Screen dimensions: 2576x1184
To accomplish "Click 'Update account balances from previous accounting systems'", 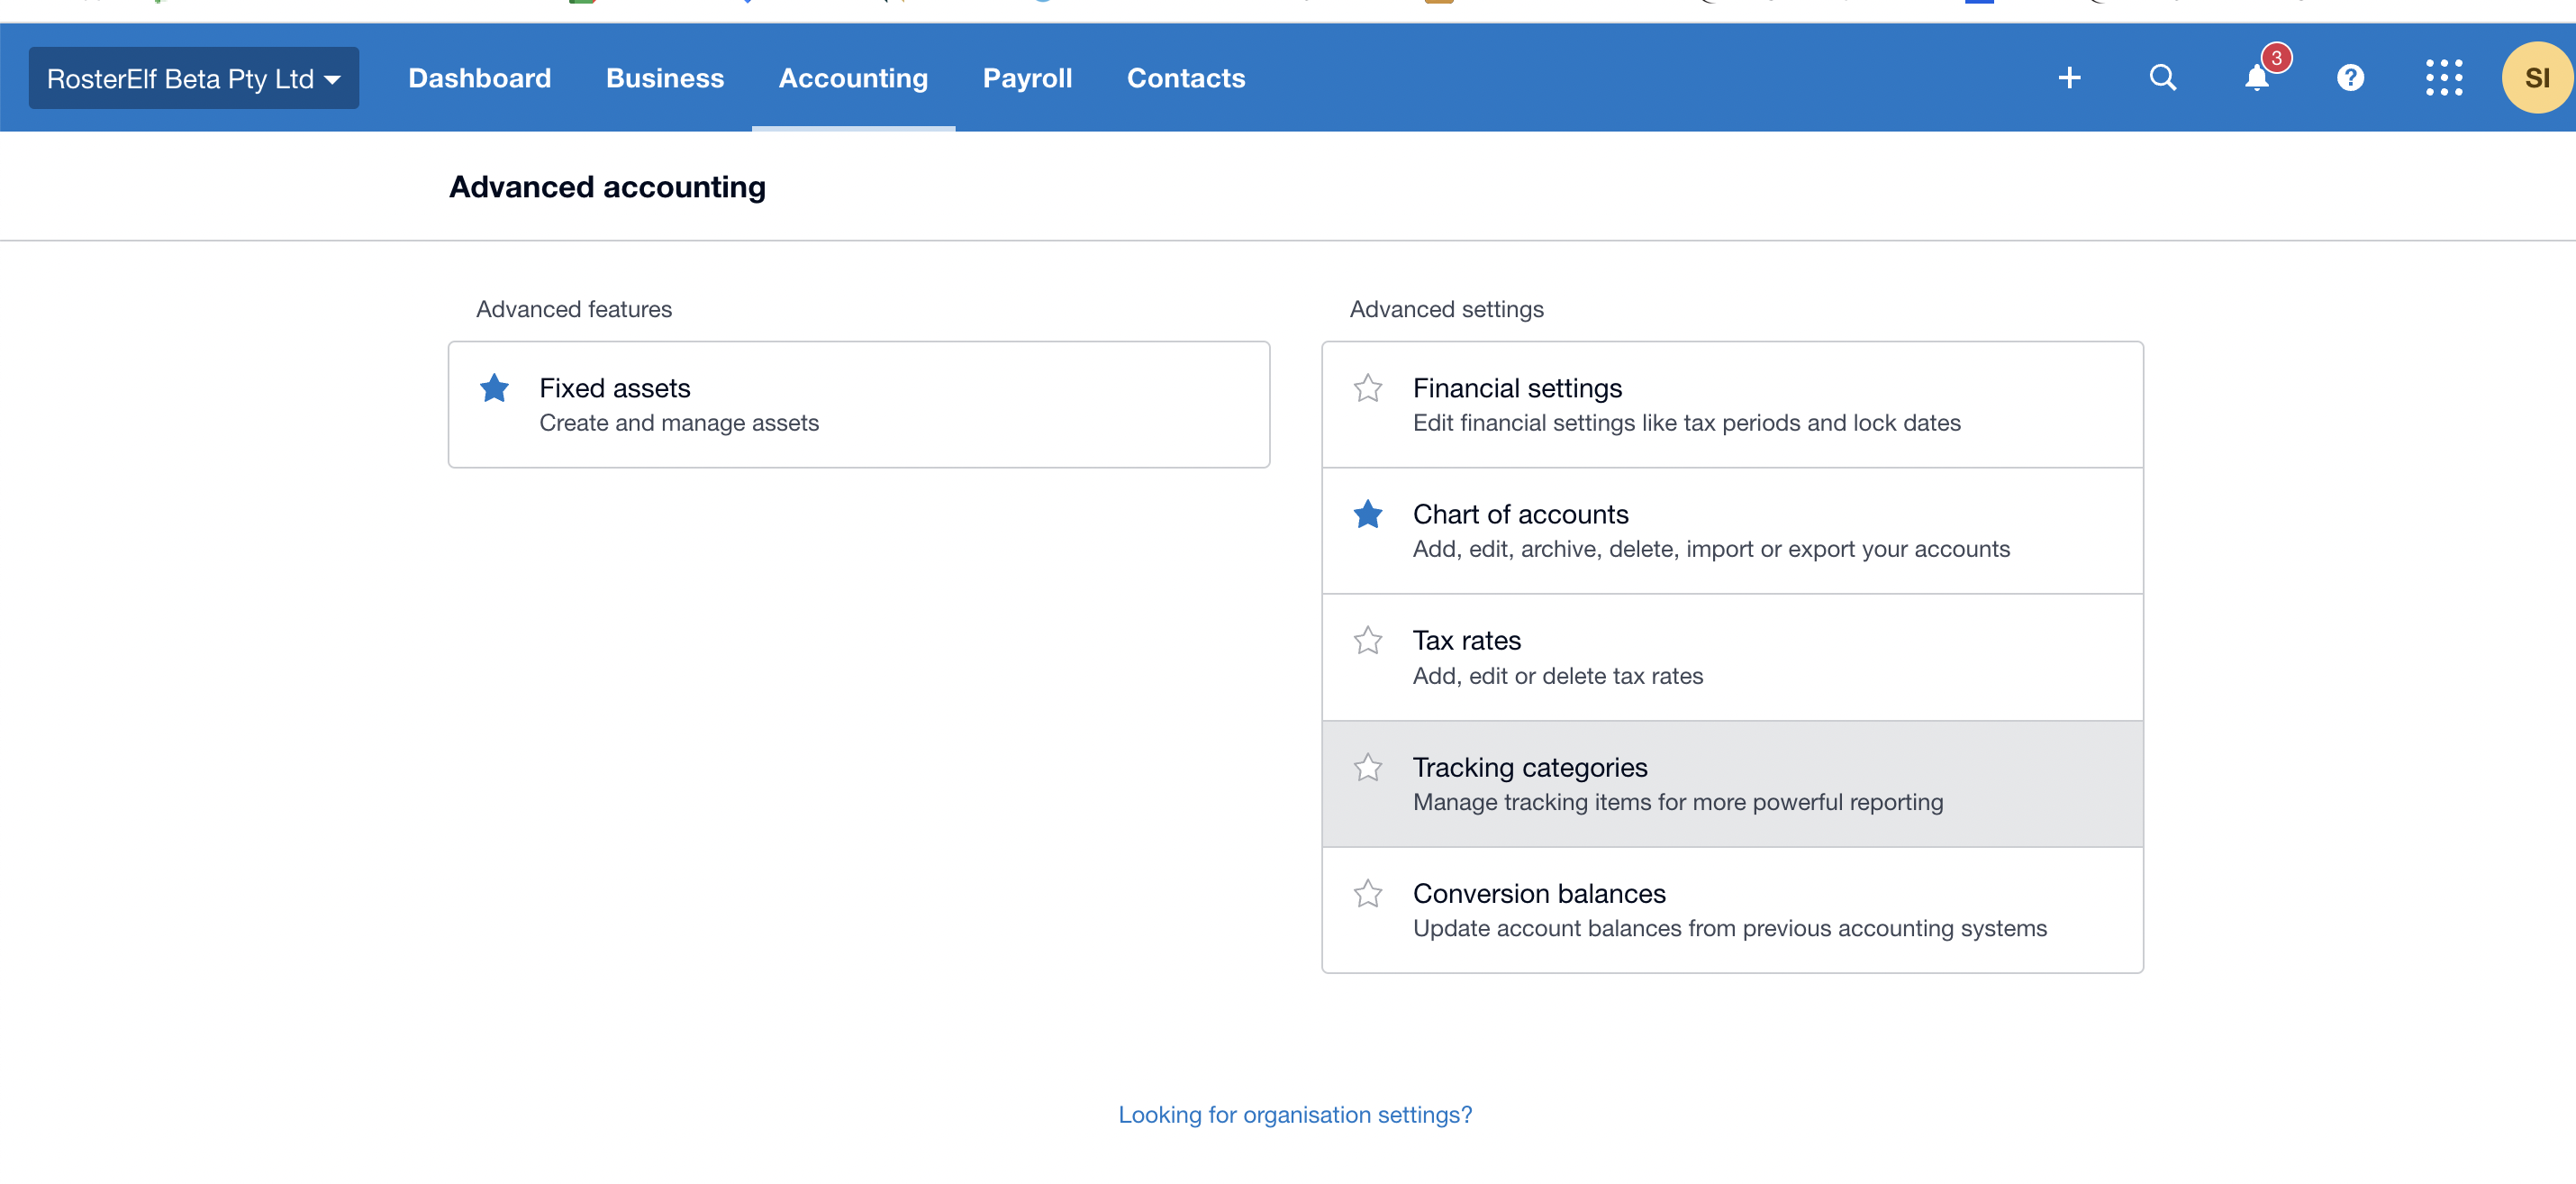I will (1730, 928).
